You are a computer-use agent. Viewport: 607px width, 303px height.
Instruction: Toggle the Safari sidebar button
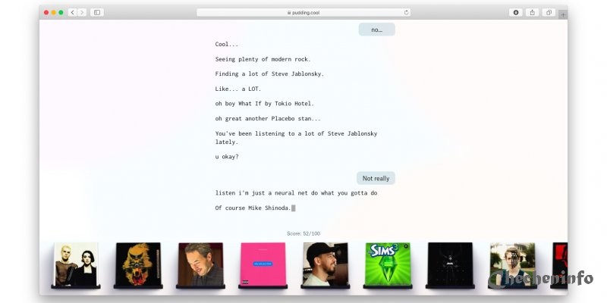pos(97,12)
